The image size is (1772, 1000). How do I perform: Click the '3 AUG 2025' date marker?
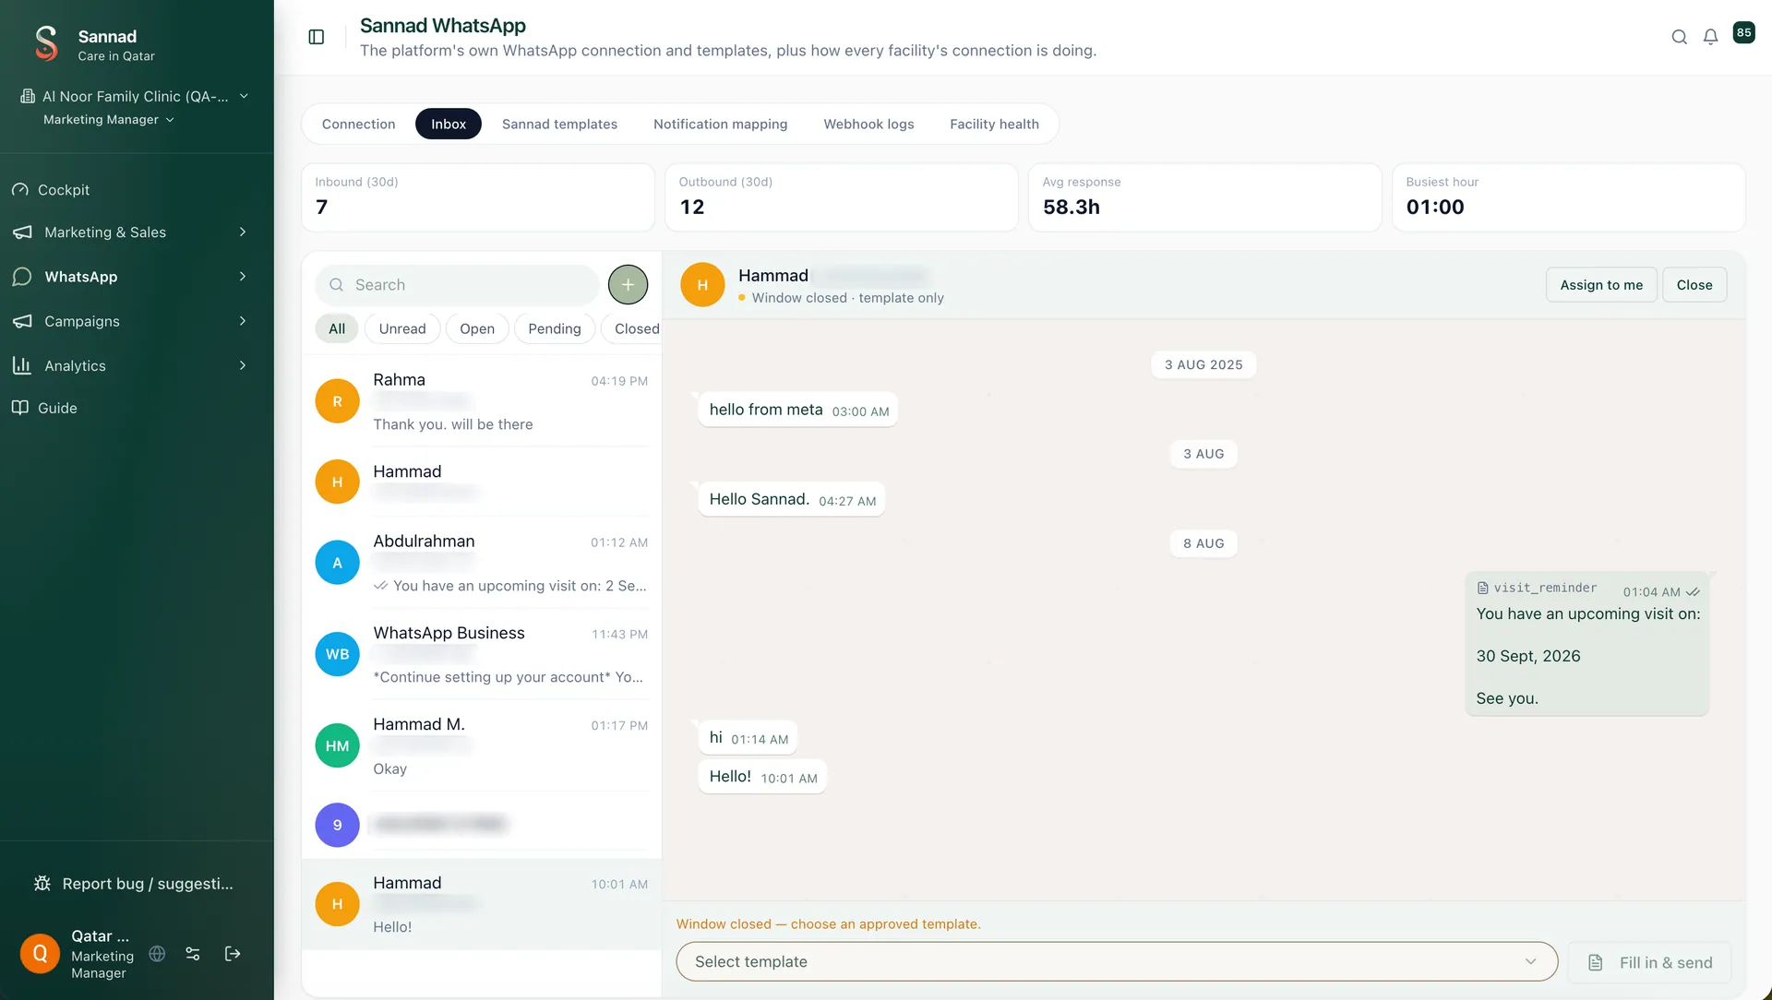pyautogui.click(x=1203, y=364)
